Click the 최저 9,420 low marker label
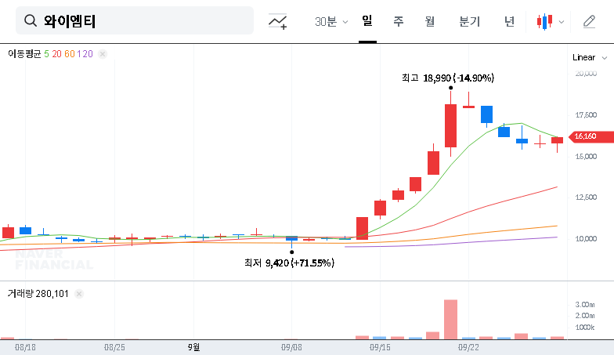Viewport: 614px width, 355px height. click(x=290, y=263)
